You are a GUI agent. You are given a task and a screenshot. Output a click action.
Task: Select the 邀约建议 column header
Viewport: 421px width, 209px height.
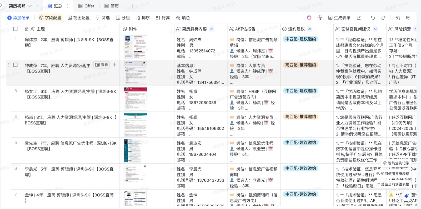(x=307, y=29)
